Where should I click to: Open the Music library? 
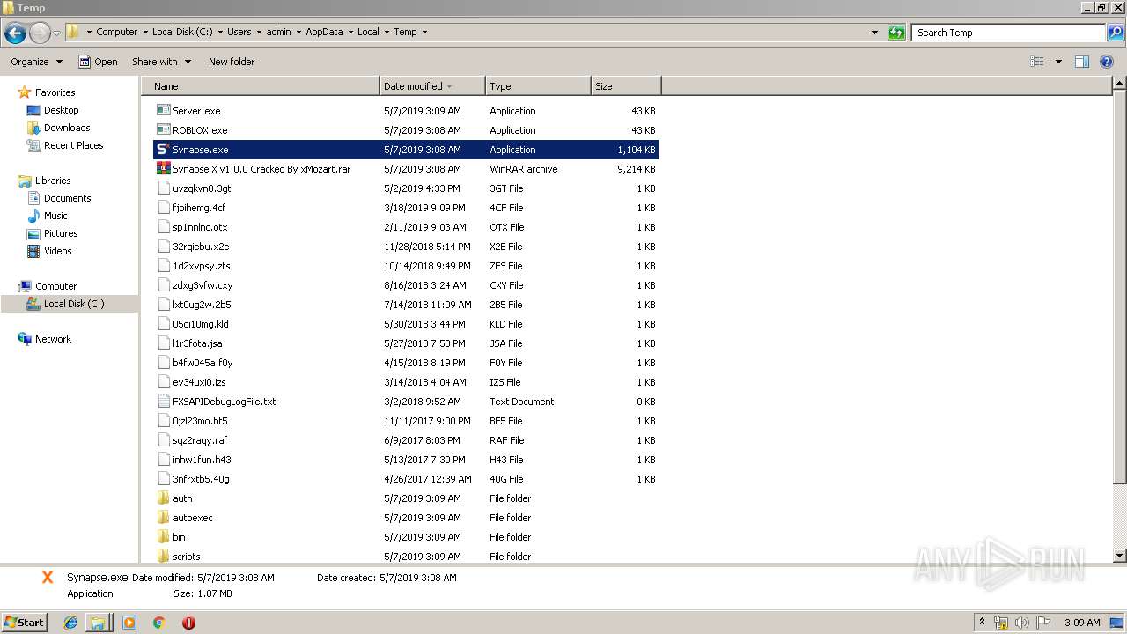point(55,216)
